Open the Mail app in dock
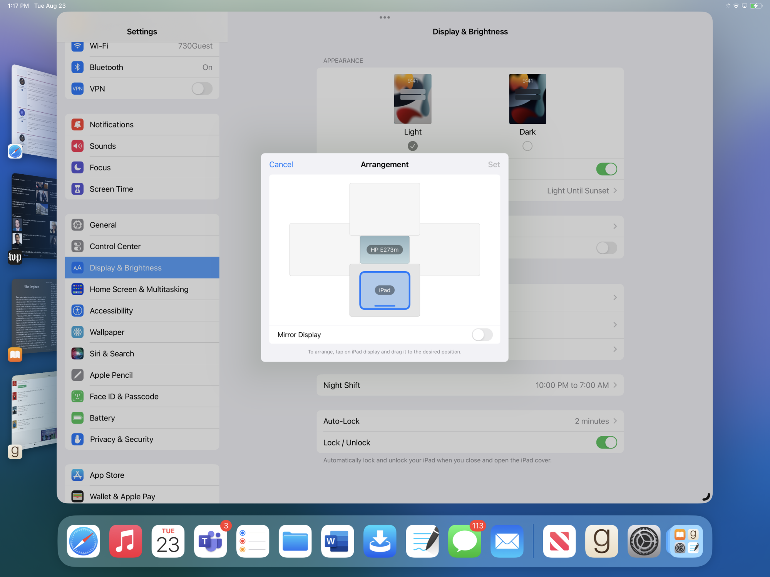 pos(507,541)
